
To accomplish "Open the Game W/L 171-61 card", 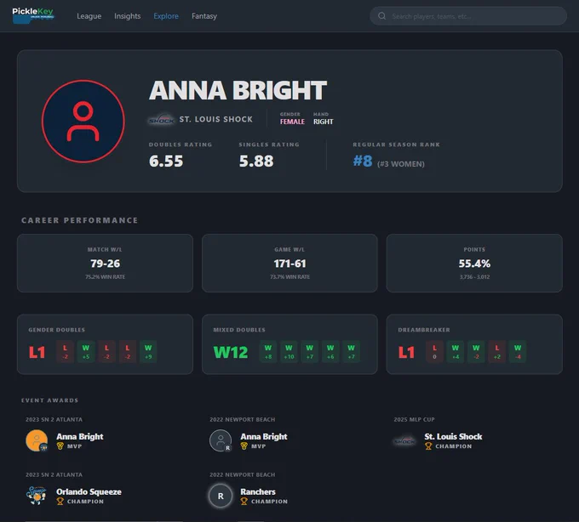I will pyautogui.click(x=289, y=263).
